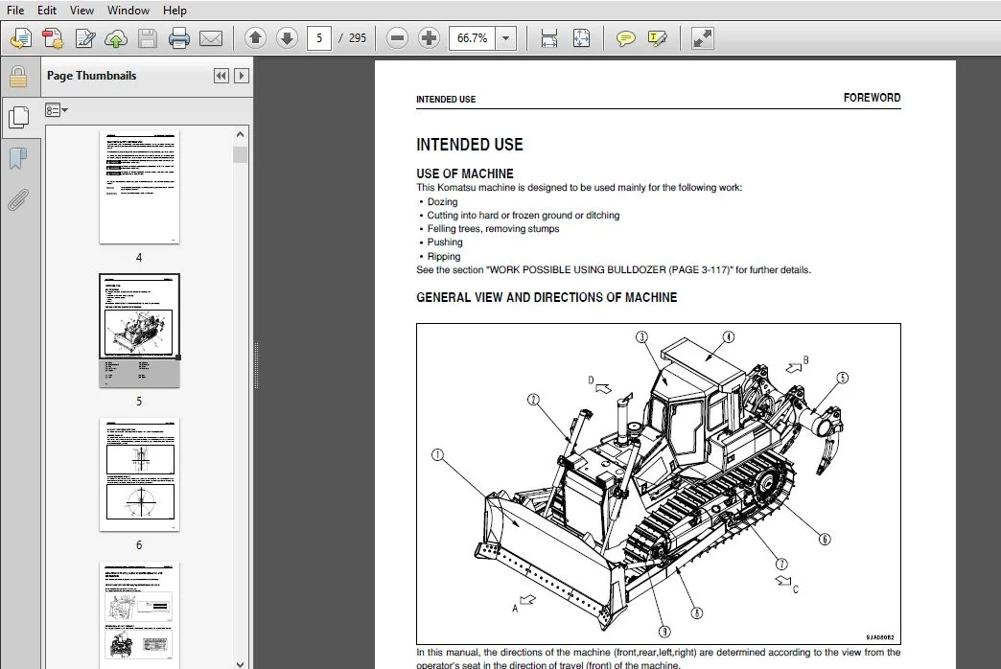Click the security lock icon in sidebar
Image resolution: width=1001 pixels, height=669 pixels.
18,77
